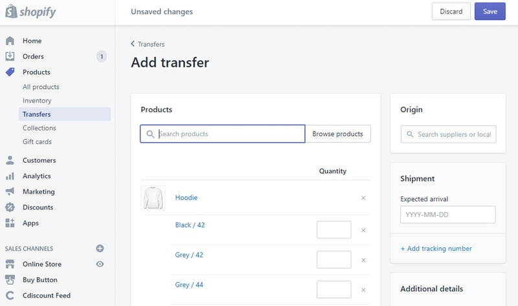Viewport: 518px width, 306px height.
Task: Open the Grey / 44 variant link
Action: point(189,285)
